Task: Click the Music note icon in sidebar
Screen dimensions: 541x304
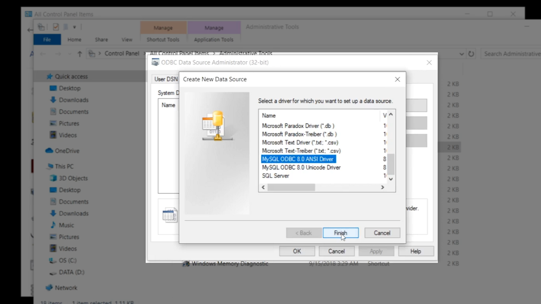Action: [x=53, y=225]
